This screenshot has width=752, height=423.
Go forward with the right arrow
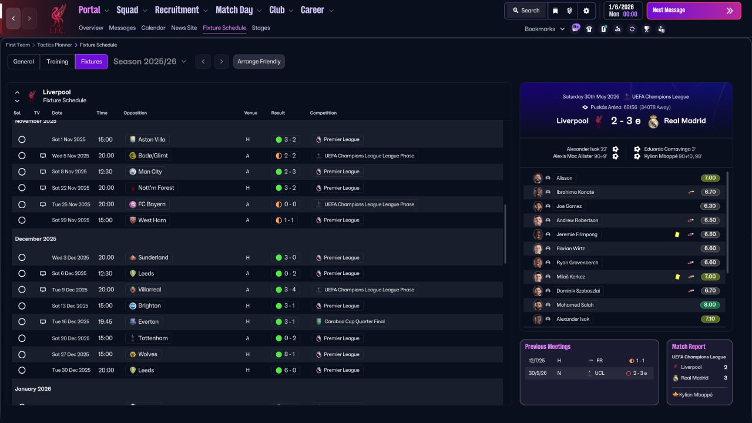(29, 18)
